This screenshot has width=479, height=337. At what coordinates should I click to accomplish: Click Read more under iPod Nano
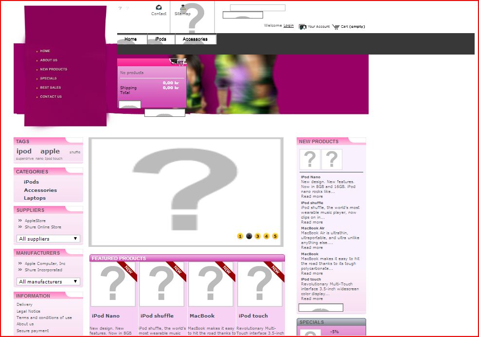pos(312,197)
